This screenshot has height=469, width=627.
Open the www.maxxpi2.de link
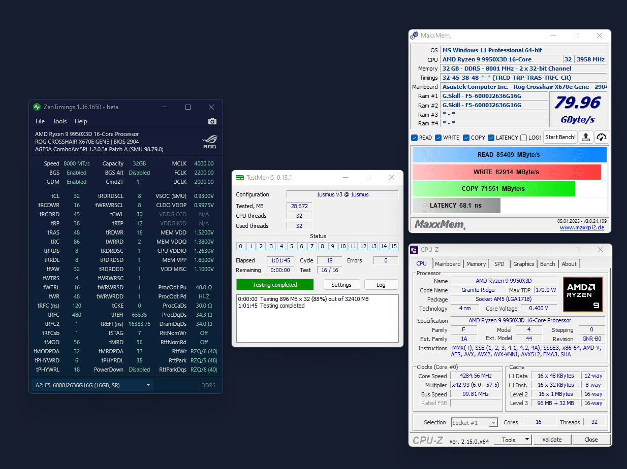pos(582,228)
